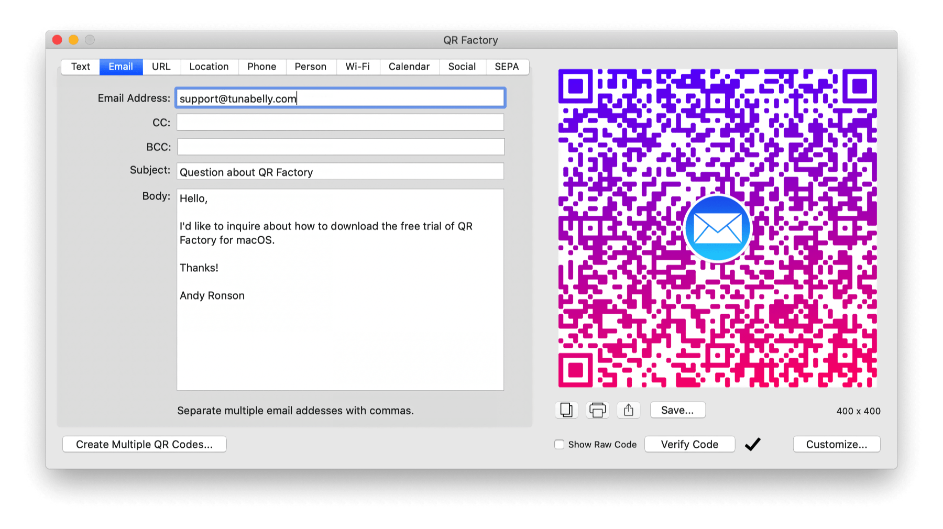Open the SEPA tab

coord(507,67)
